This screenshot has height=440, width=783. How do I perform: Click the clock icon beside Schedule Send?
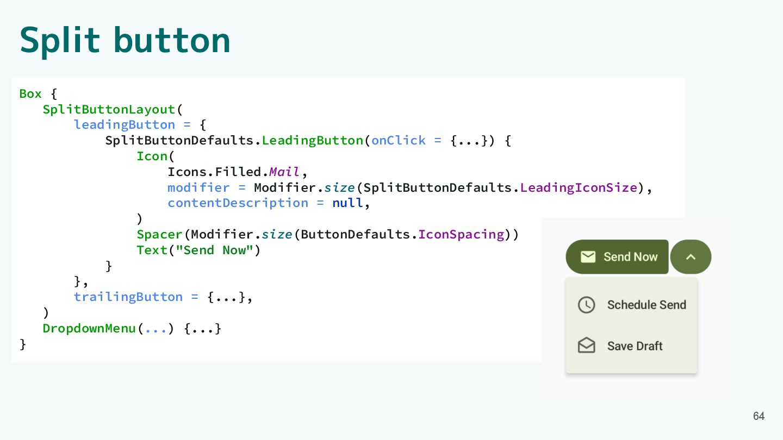(586, 305)
